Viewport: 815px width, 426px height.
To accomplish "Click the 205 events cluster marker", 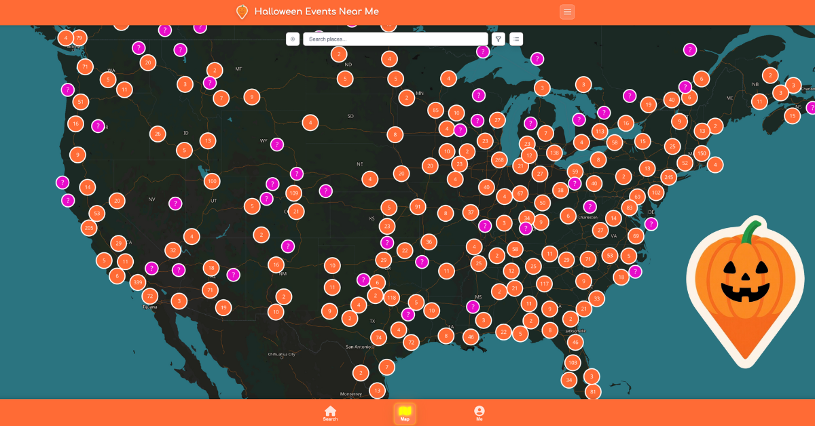I will coord(88,228).
